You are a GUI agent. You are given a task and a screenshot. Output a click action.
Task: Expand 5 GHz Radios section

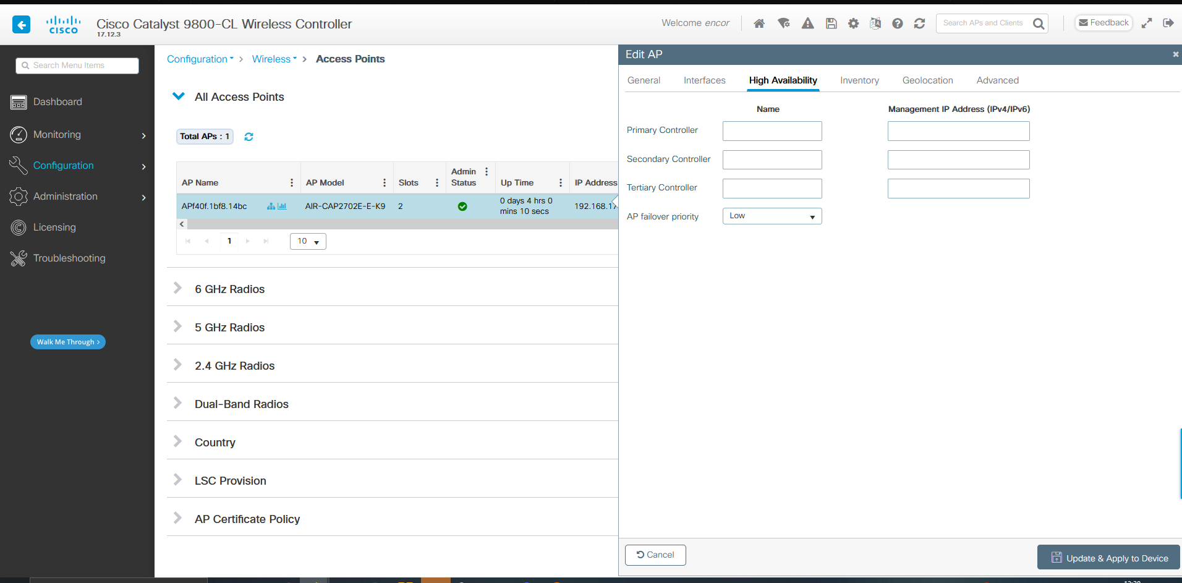click(x=178, y=326)
